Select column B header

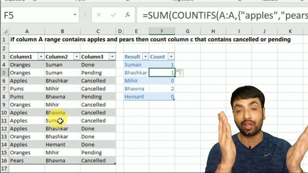click(63, 31)
